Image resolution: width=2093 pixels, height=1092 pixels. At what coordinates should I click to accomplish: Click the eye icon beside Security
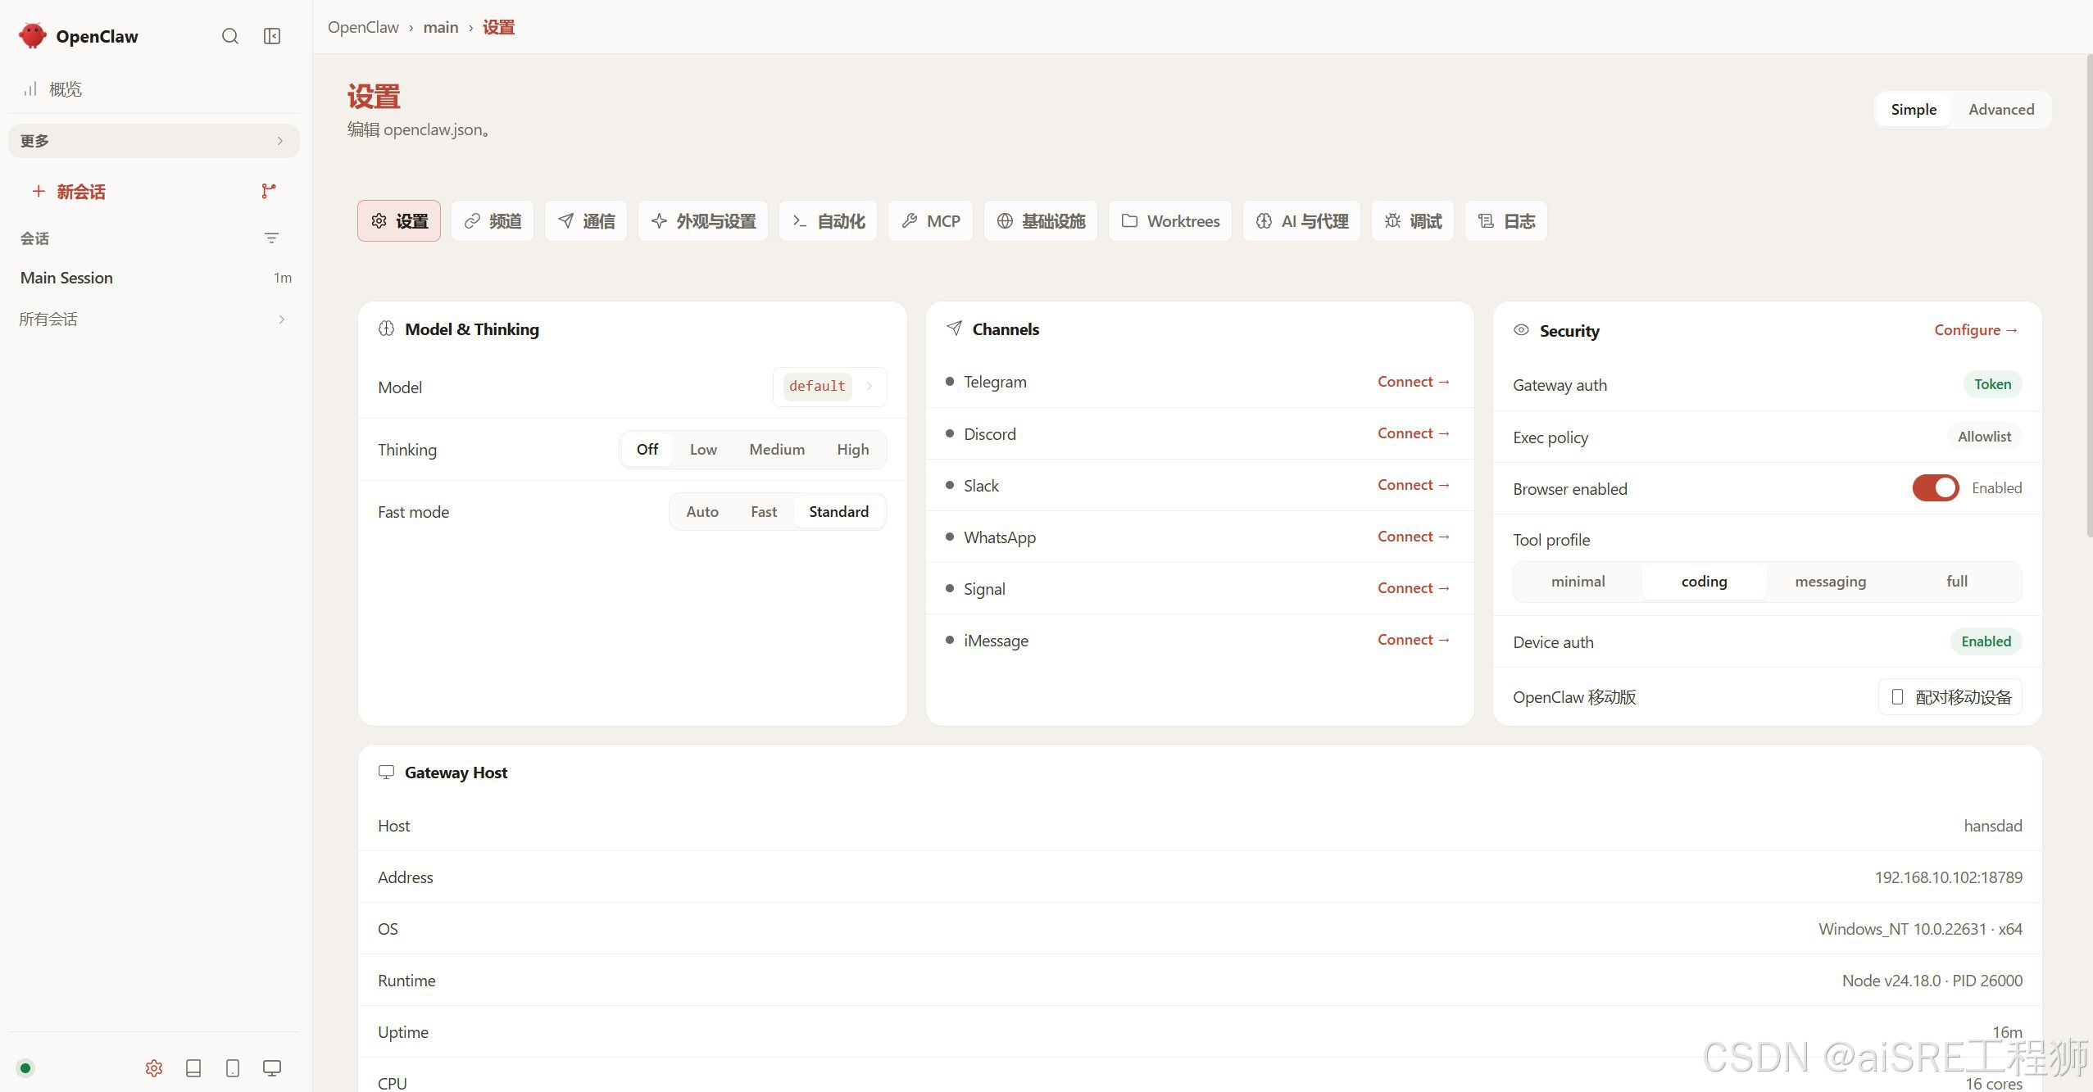[x=1521, y=330]
